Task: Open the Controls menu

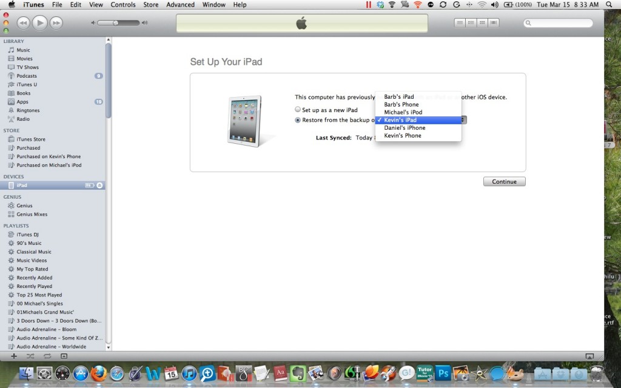Action: [x=123, y=5]
